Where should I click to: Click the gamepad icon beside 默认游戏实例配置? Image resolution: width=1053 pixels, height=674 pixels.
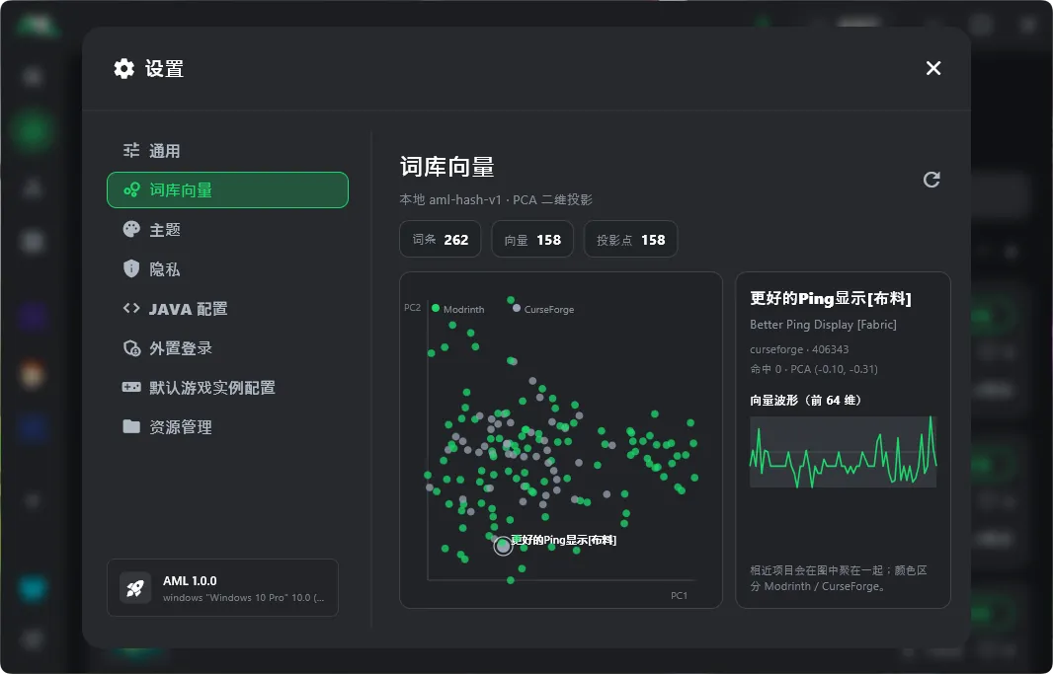click(131, 387)
